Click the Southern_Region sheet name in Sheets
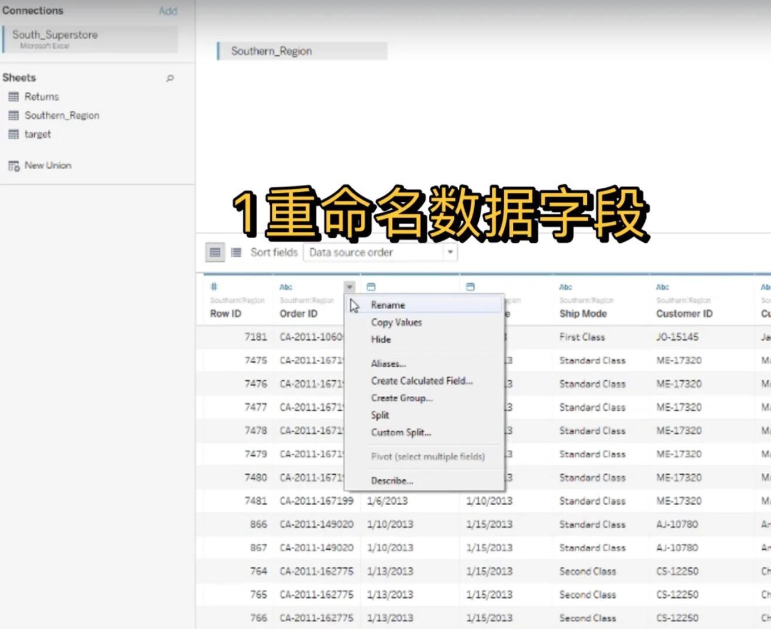 coord(62,116)
